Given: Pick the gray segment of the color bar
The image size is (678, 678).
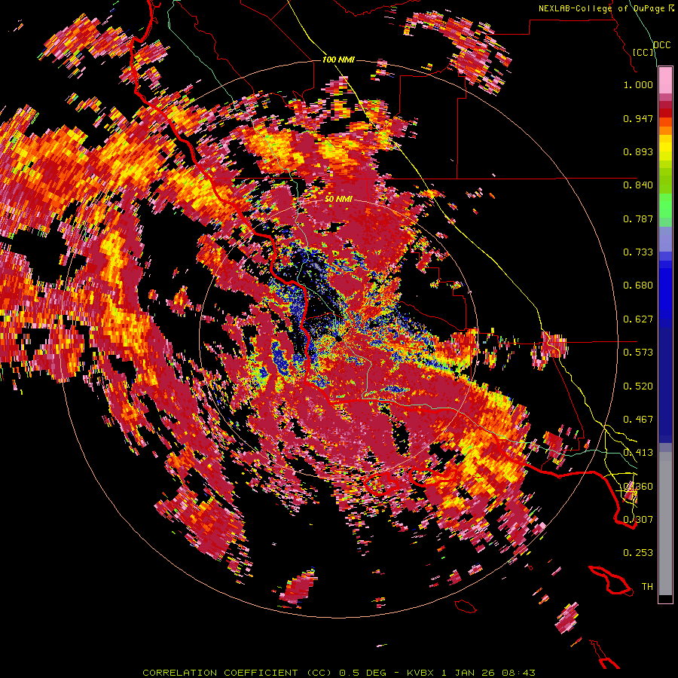Looking at the screenshot, I should pyautogui.click(x=665, y=524).
